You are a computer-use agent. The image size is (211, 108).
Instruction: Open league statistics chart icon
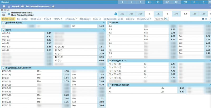tap(53, 6)
